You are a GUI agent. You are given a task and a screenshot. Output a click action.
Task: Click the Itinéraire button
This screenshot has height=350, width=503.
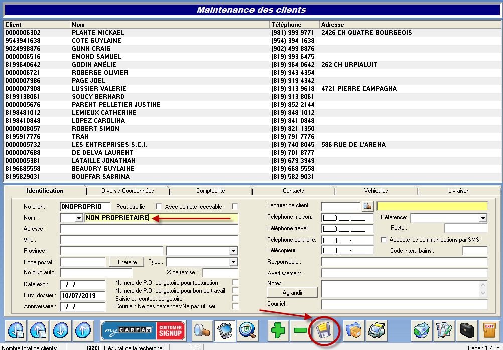coord(127,262)
